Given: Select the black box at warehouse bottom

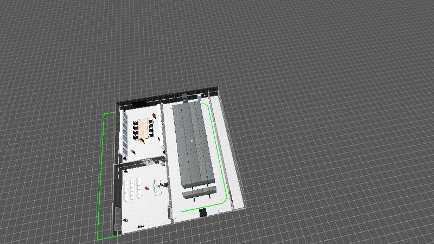Looking at the screenshot, I should [203, 213].
